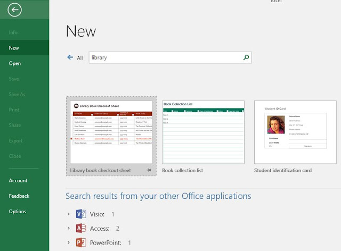Open the Feedback page
This screenshot has height=251, width=341.
pos(25,196)
